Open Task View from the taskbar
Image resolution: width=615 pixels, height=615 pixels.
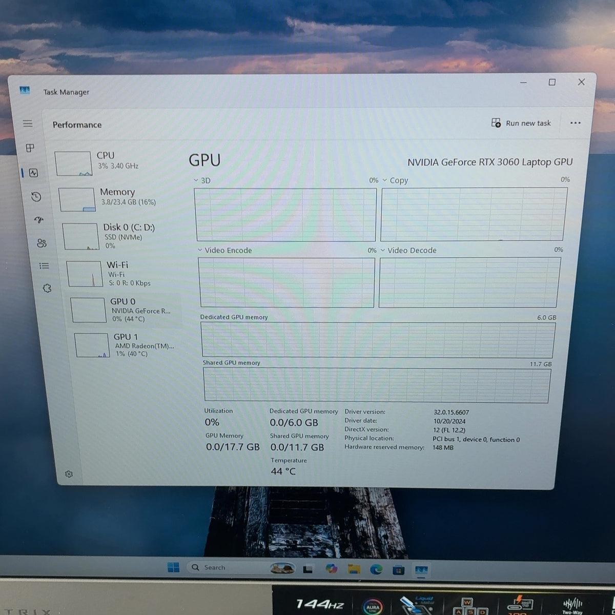307,568
